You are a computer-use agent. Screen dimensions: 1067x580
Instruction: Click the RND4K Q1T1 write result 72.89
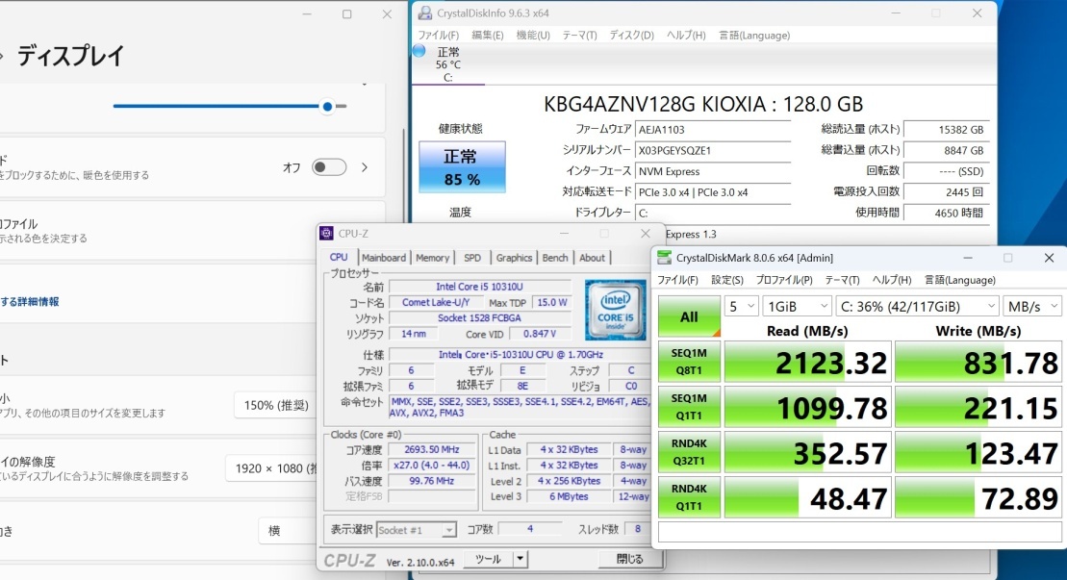point(978,498)
